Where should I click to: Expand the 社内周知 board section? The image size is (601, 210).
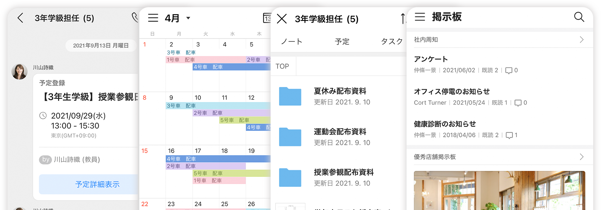tap(499, 40)
